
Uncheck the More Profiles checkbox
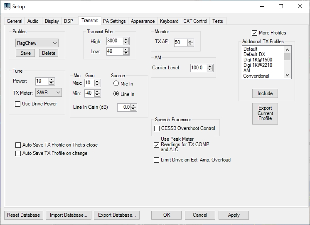coord(255,33)
